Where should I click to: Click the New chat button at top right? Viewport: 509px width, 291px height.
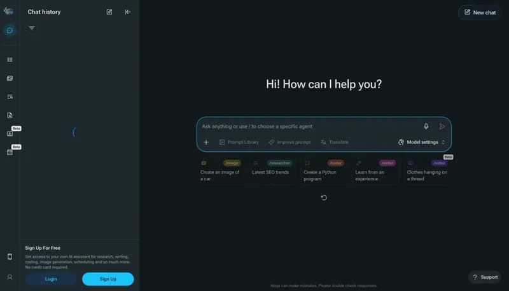coord(480,12)
